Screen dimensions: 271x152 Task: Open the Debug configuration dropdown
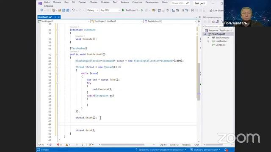(x=92, y=10)
